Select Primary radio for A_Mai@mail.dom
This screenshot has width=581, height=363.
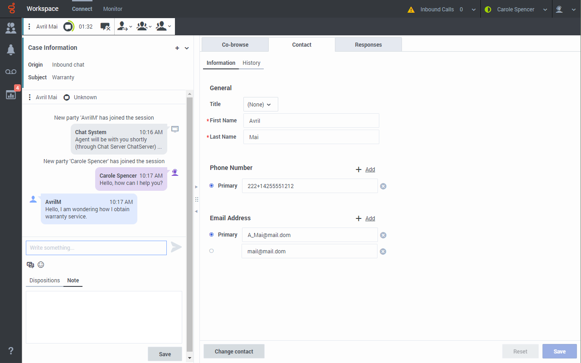(212, 235)
